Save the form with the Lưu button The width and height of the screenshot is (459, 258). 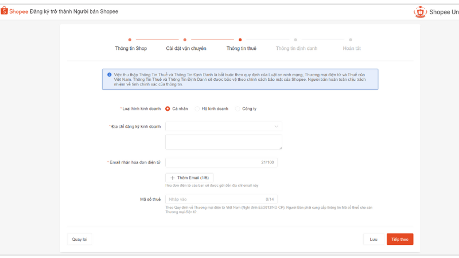pos(374,239)
